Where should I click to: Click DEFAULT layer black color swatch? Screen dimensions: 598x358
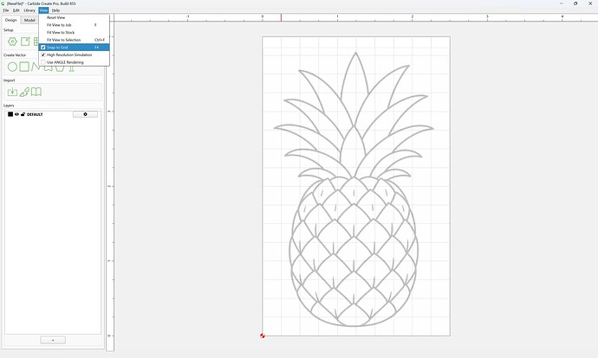[x=10, y=114]
